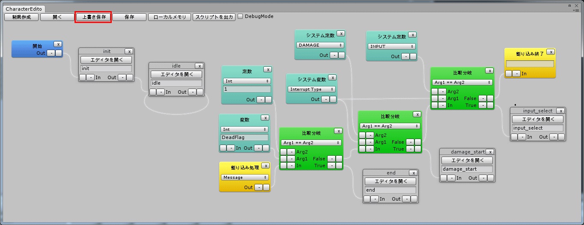
Task: Click the DeadFlag variable name field
Action: tap(244, 137)
